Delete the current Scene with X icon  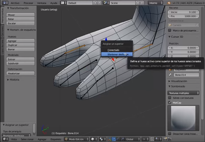142,3
